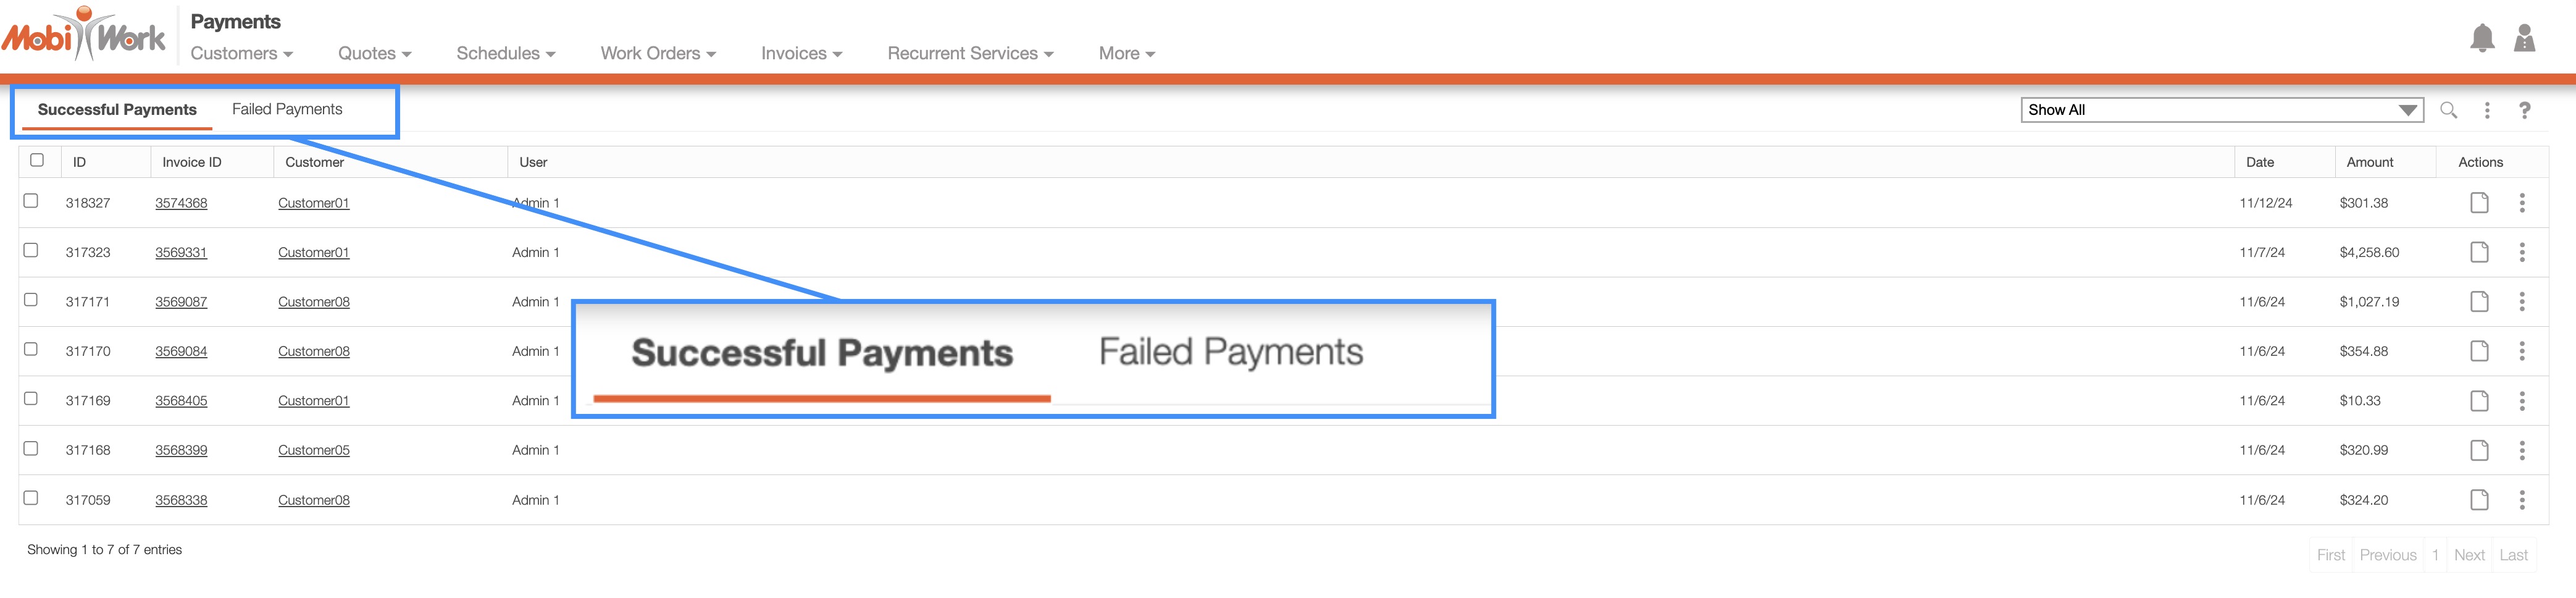The width and height of the screenshot is (2576, 598).
Task: Open actions menu for payment 317323
Action: 2522,252
